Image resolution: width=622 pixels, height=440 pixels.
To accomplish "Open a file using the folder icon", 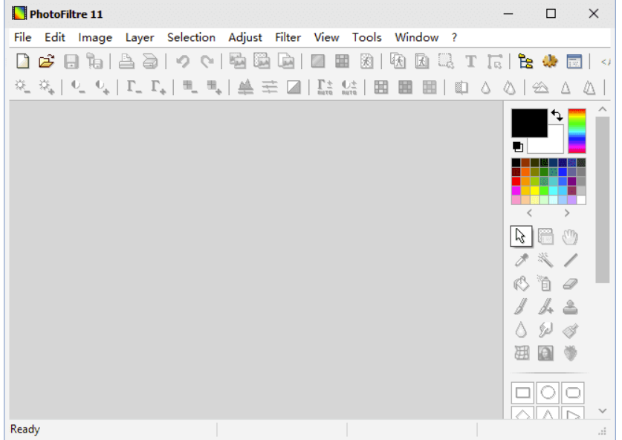I will tap(47, 62).
